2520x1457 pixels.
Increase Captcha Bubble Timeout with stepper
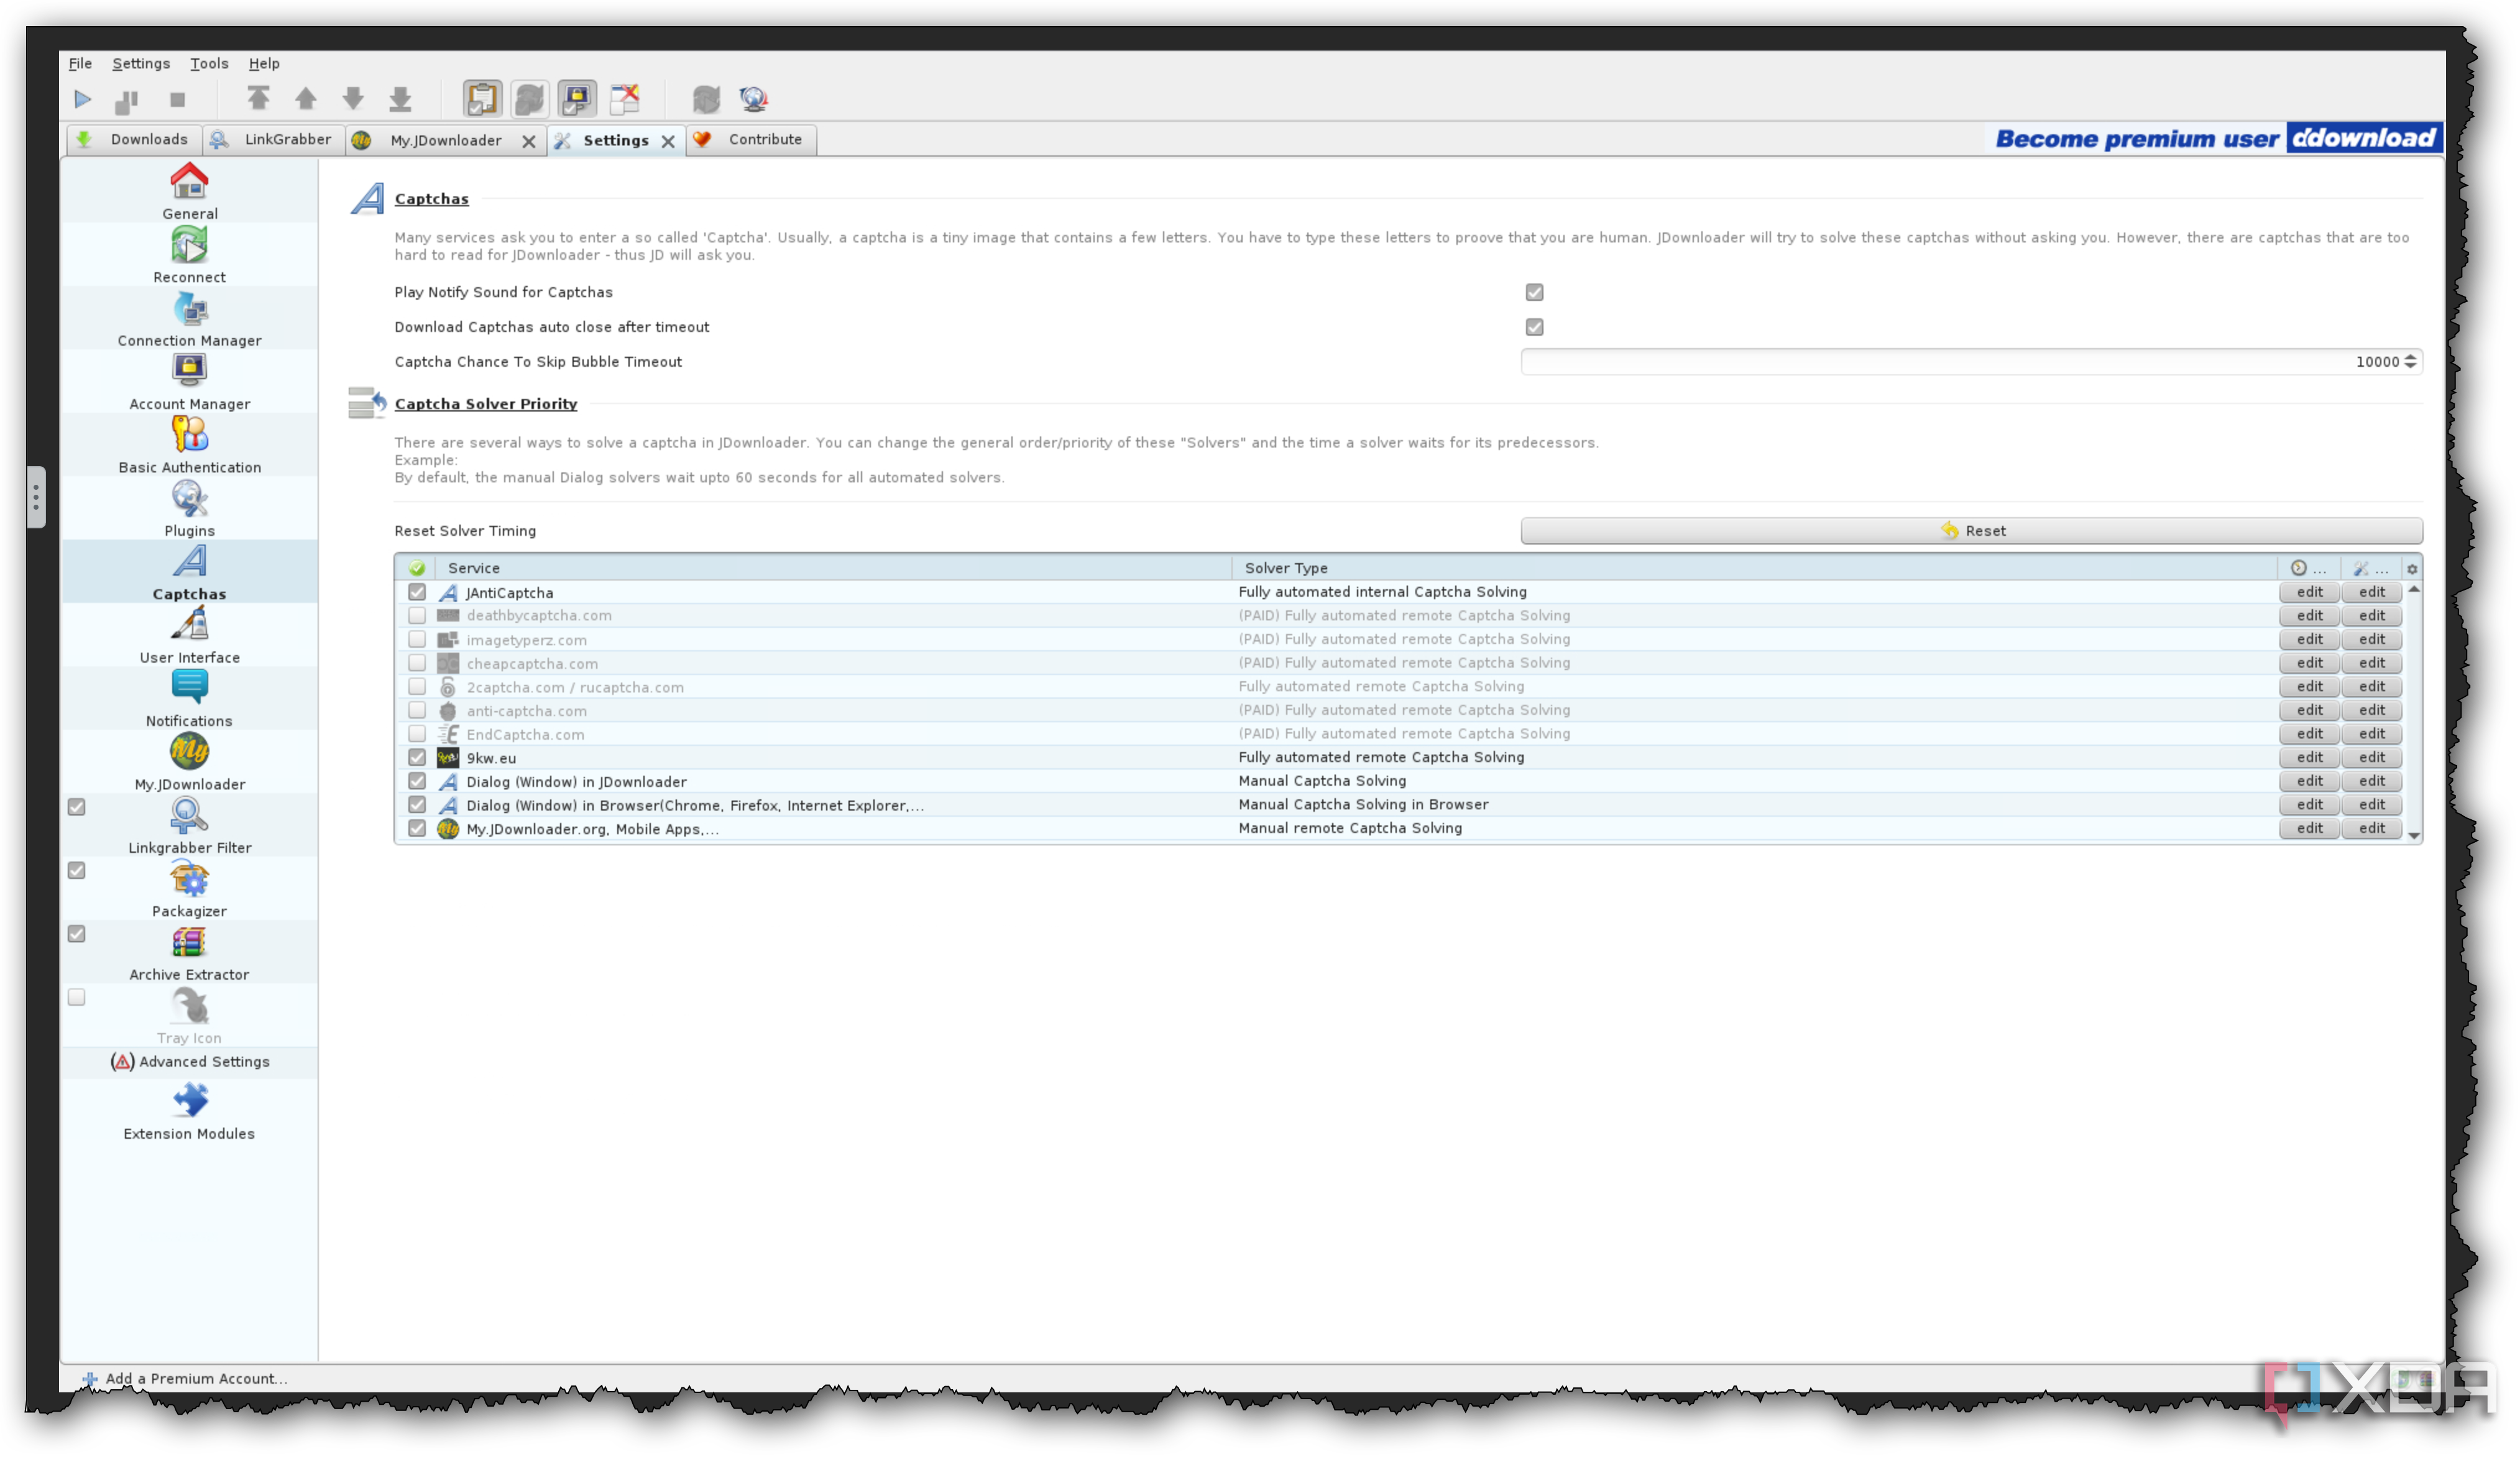point(2411,357)
